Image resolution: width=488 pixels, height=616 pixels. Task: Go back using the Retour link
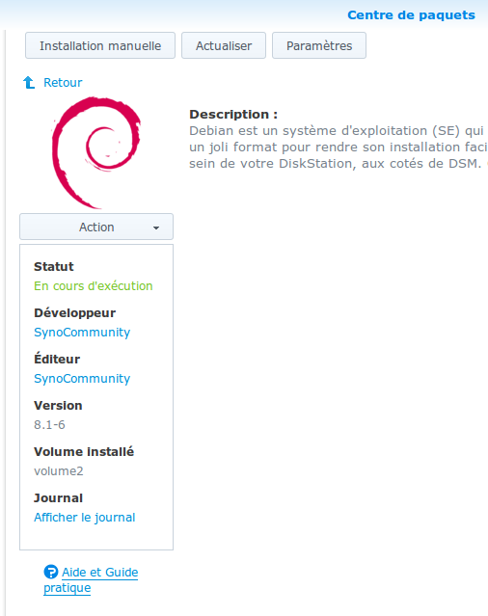pyautogui.click(x=63, y=83)
